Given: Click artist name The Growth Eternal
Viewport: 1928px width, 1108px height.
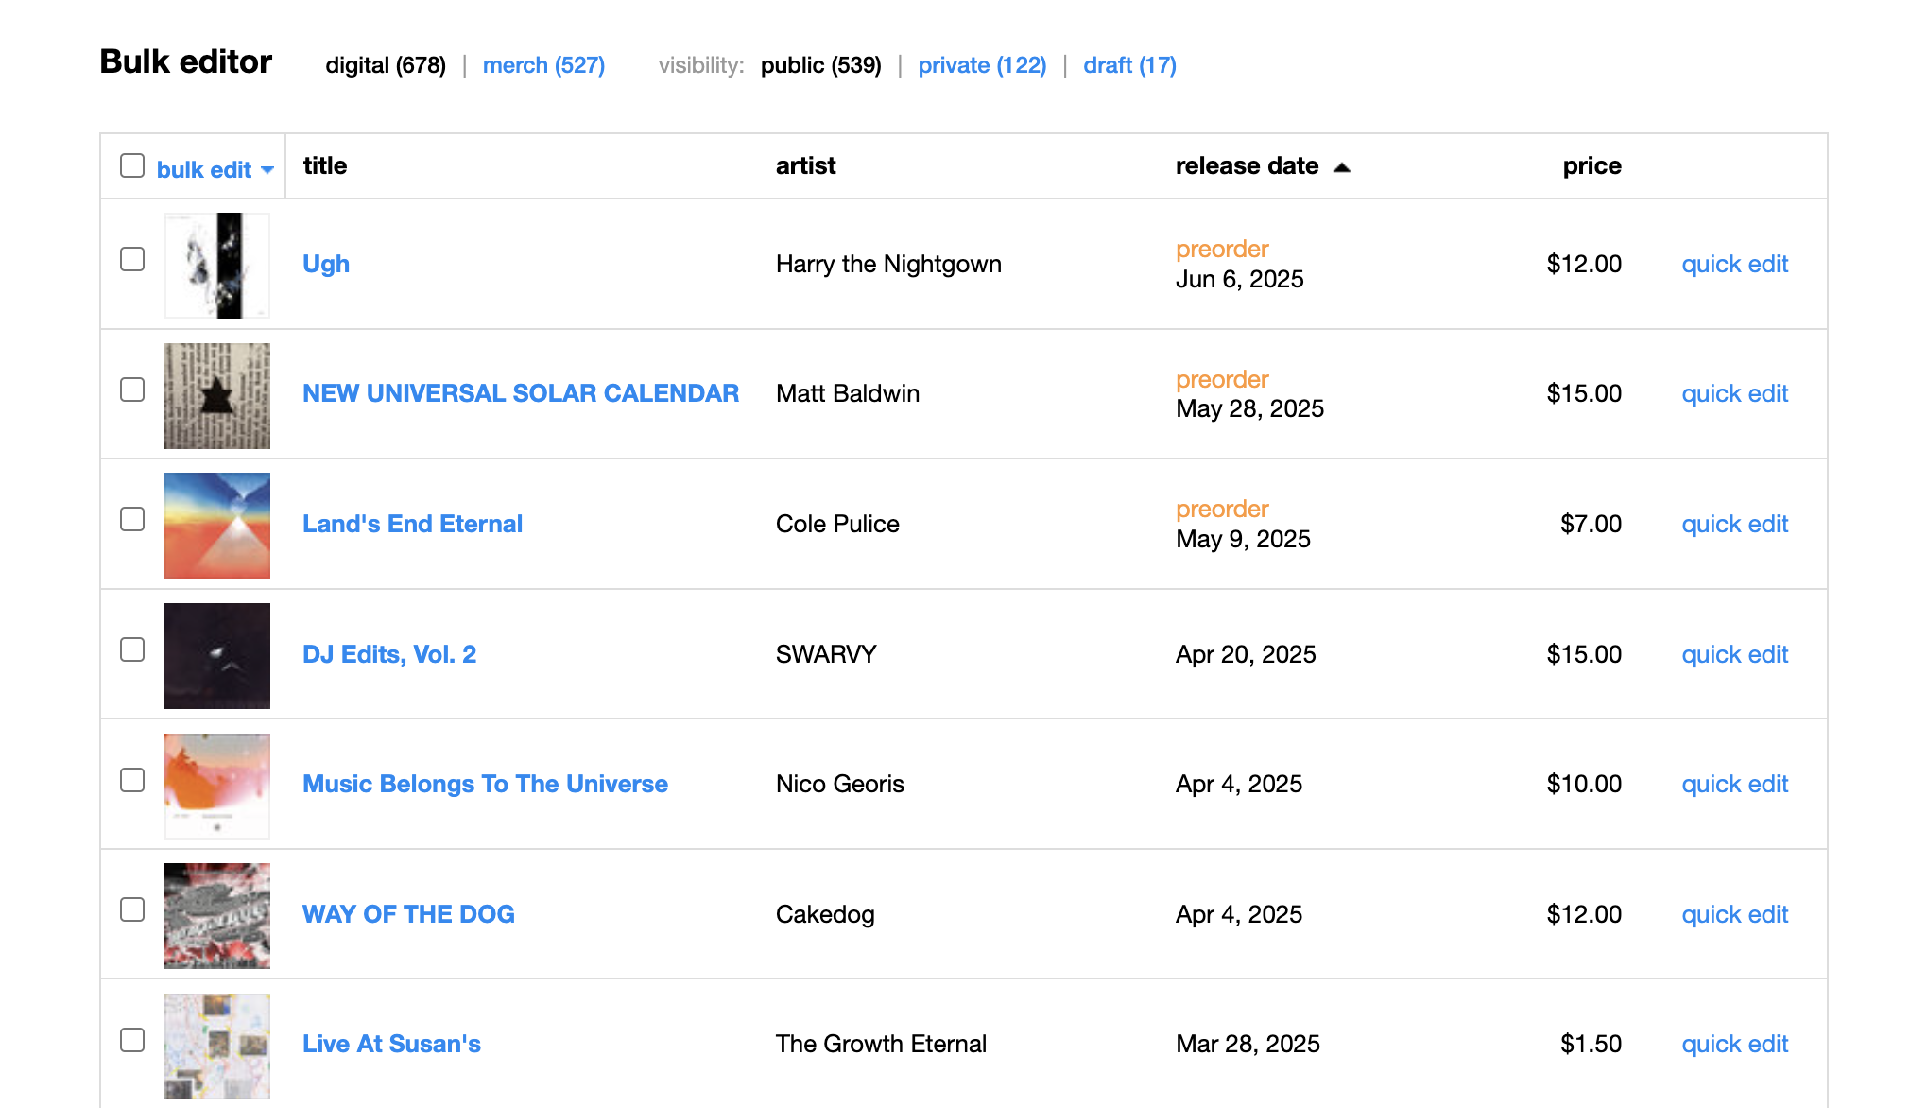Looking at the screenshot, I should point(881,1044).
